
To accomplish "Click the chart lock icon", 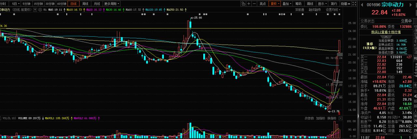I will click(x=243, y=4).
